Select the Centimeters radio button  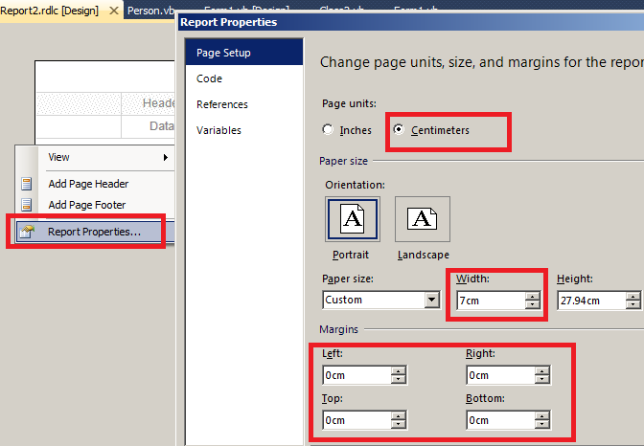pos(399,129)
